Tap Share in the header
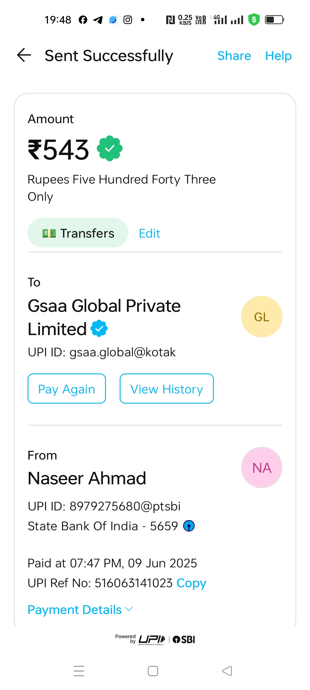This screenshot has height=690, width=310. (234, 56)
